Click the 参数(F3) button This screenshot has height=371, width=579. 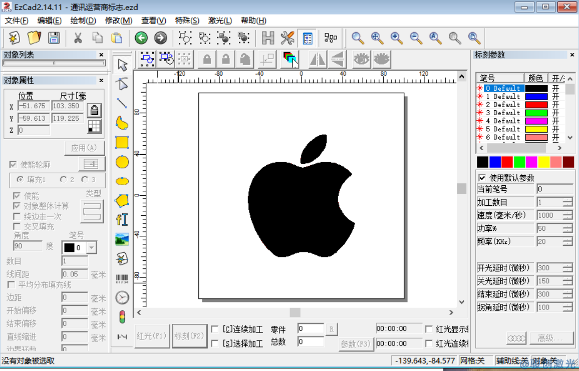(356, 344)
